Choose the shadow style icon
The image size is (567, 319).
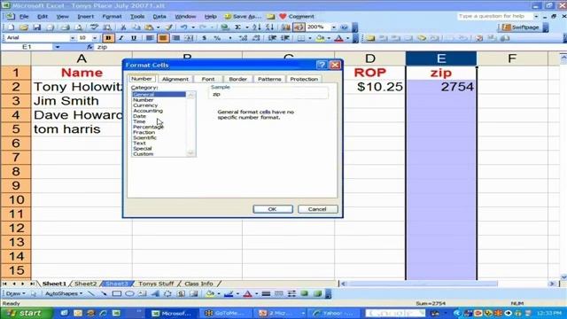point(305,293)
